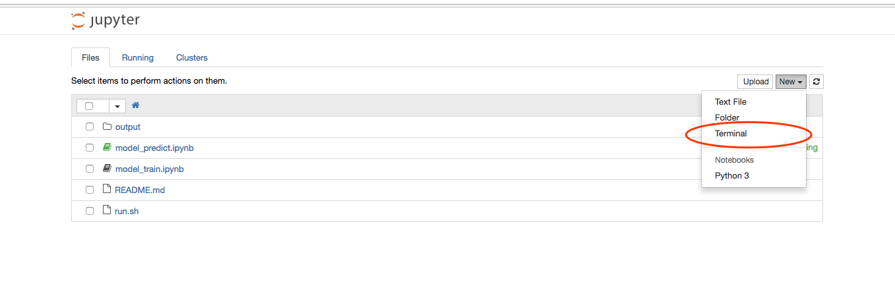
Task: Click the run.sh file icon
Action: coord(108,211)
